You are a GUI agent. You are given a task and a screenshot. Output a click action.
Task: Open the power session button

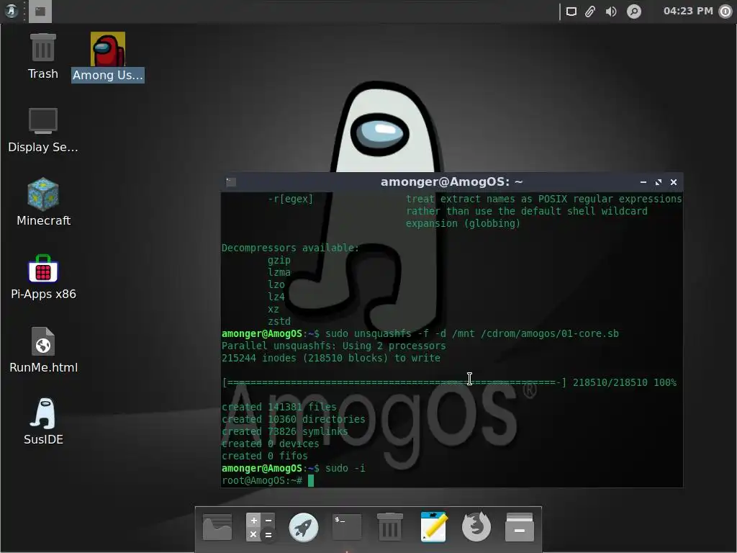pyautogui.click(x=725, y=12)
